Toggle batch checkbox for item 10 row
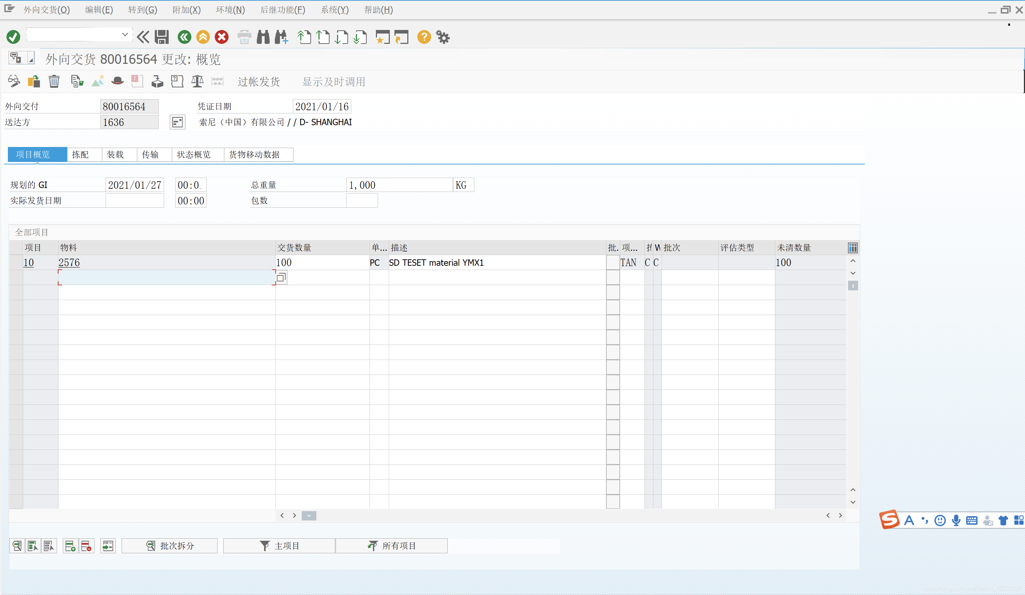This screenshot has width=1025, height=595. (x=613, y=263)
